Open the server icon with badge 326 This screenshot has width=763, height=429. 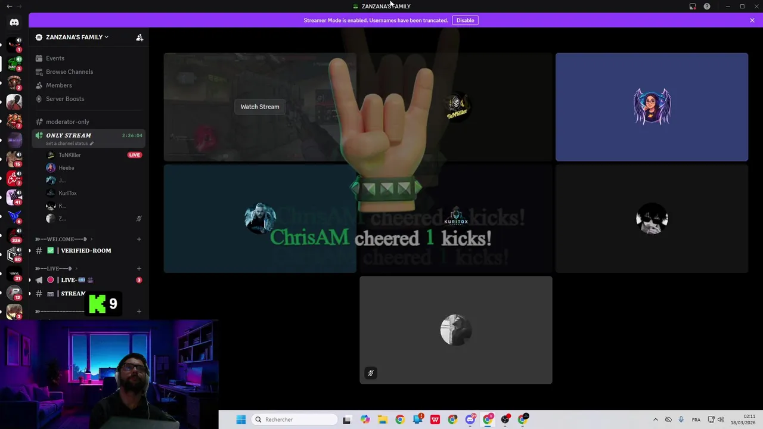click(14, 235)
